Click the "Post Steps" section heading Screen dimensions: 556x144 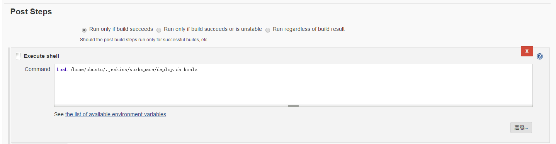pyautogui.click(x=31, y=12)
